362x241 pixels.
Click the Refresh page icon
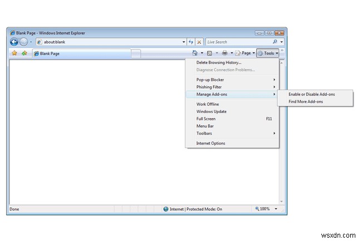190,42
